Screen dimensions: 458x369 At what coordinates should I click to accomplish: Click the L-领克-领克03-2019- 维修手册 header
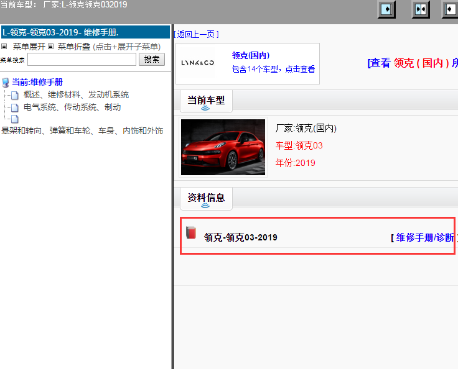click(x=86, y=32)
